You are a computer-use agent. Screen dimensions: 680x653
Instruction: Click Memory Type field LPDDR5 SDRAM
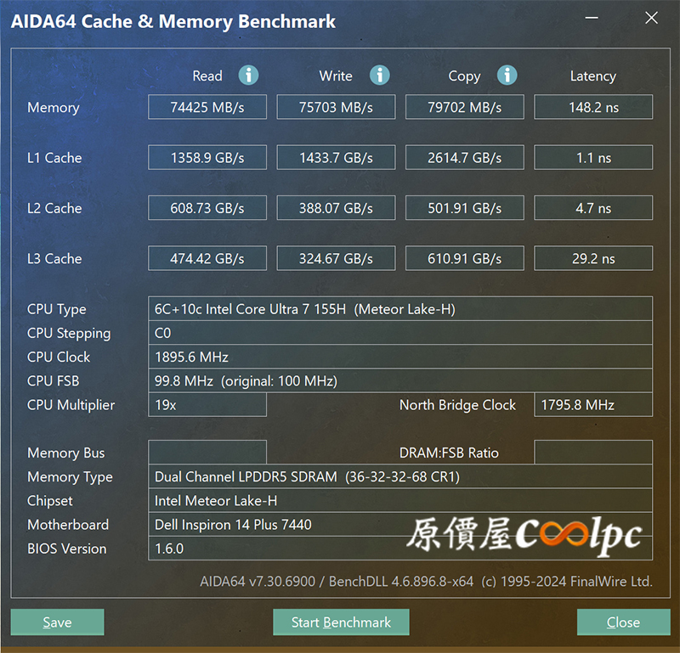click(x=400, y=476)
